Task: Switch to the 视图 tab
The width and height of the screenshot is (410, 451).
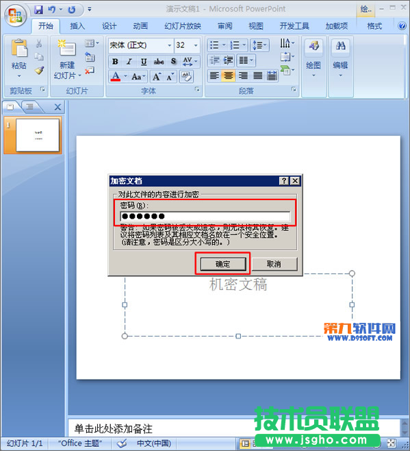Action: coord(256,26)
